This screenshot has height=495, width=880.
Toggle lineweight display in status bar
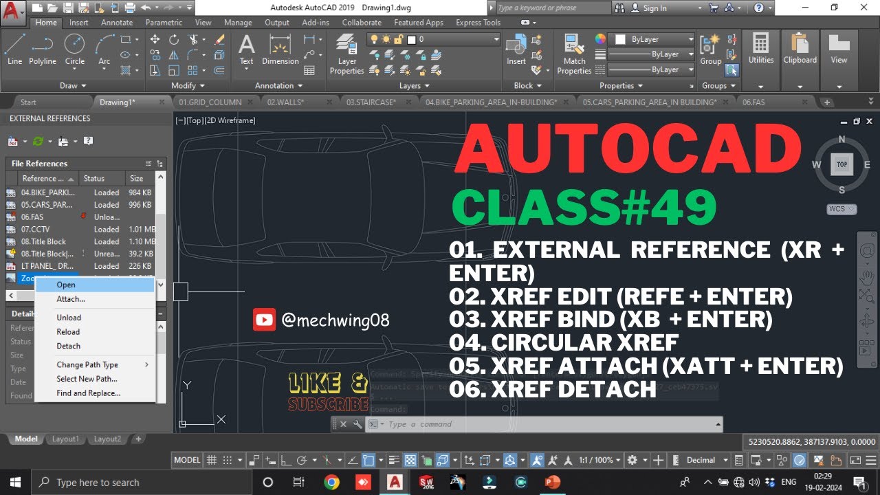[x=394, y=460]
